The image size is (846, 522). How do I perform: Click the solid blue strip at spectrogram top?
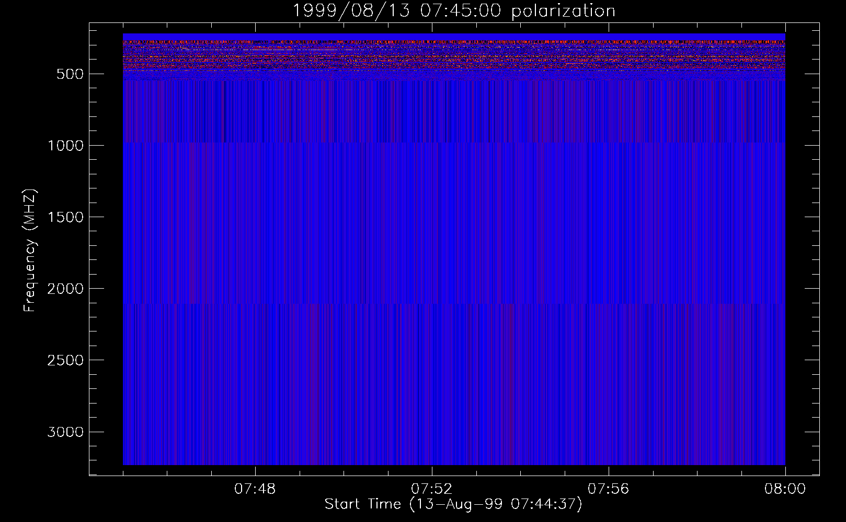click(453, 37)
